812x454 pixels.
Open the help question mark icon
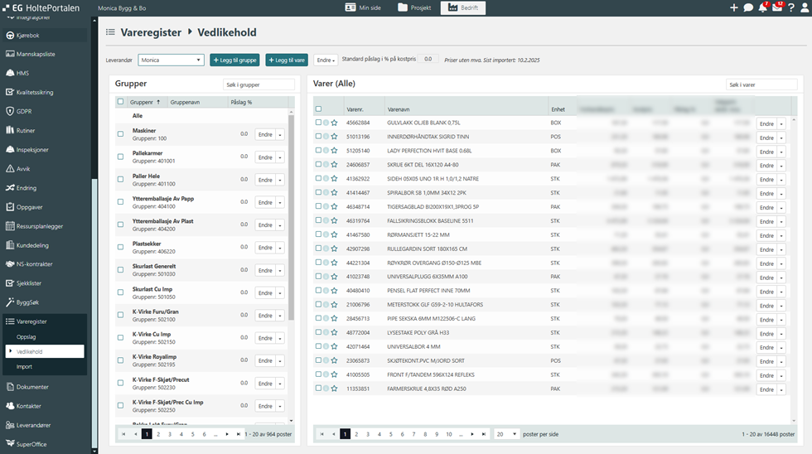(x=791, y=7)
